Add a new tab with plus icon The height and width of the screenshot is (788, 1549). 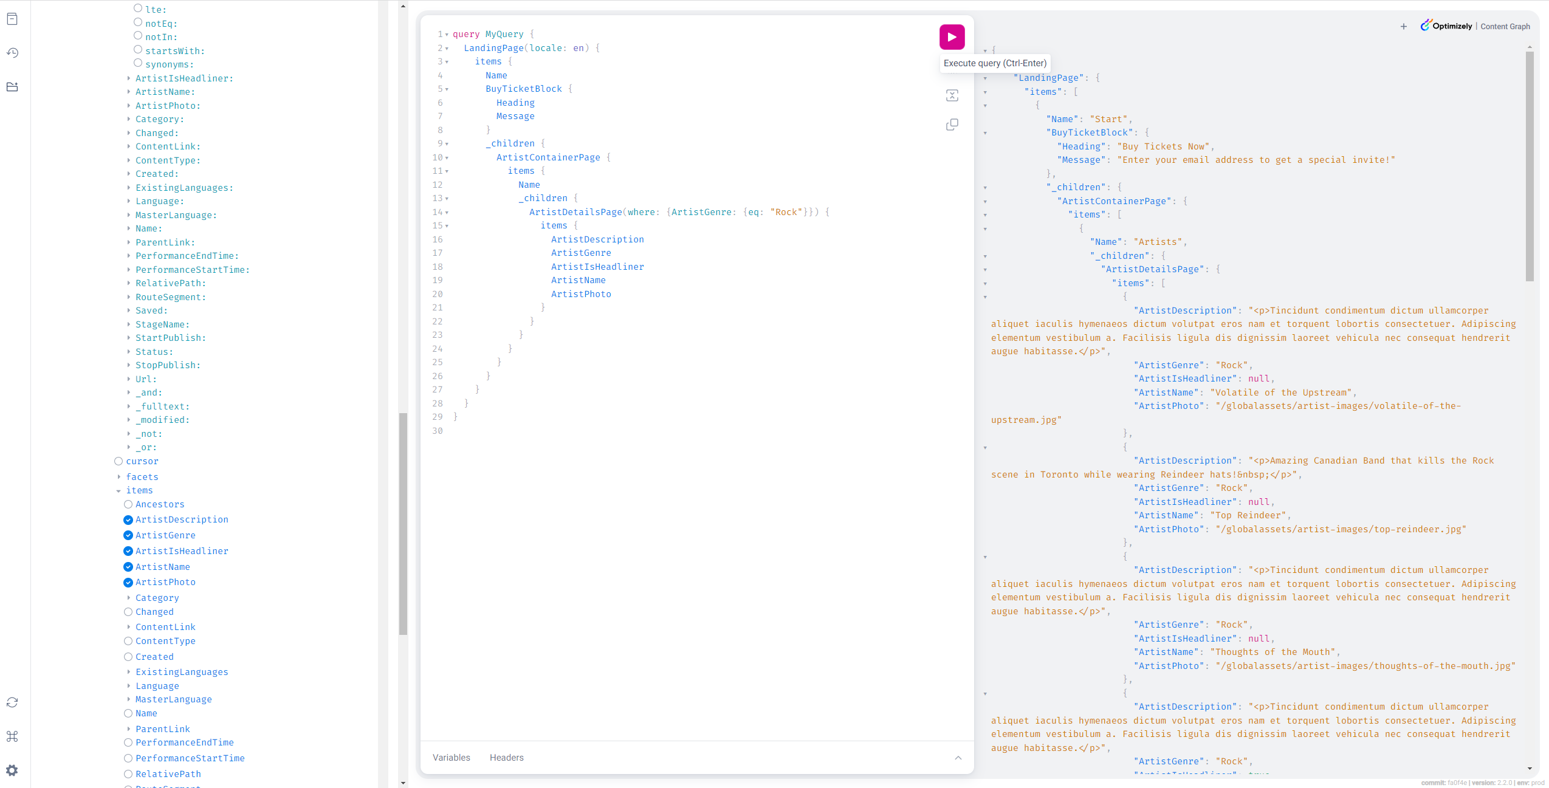1403,26
